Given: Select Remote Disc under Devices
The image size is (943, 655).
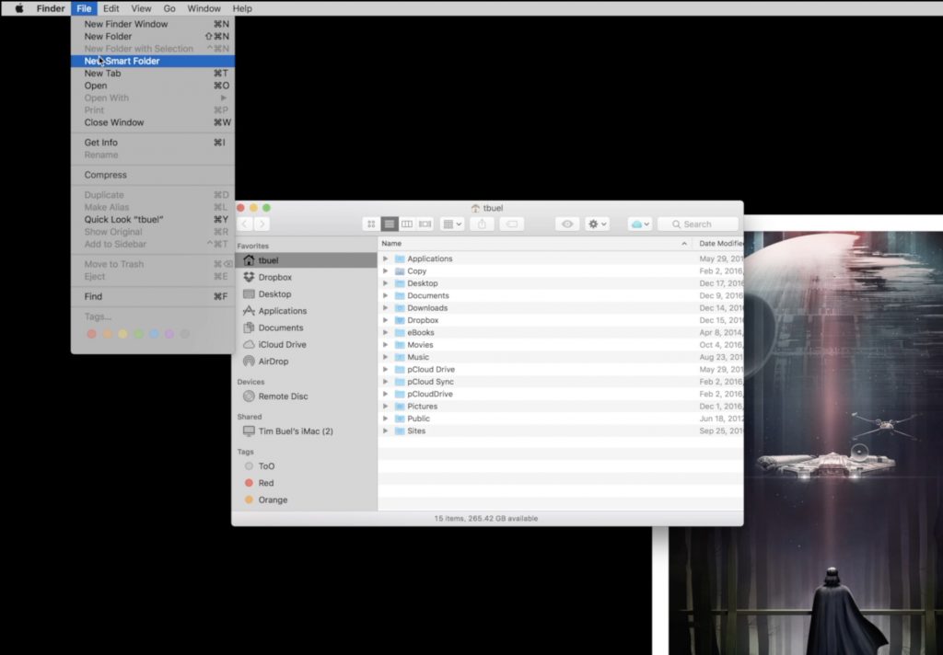Looking at the screenshot, I should click(x=284, y=396).
